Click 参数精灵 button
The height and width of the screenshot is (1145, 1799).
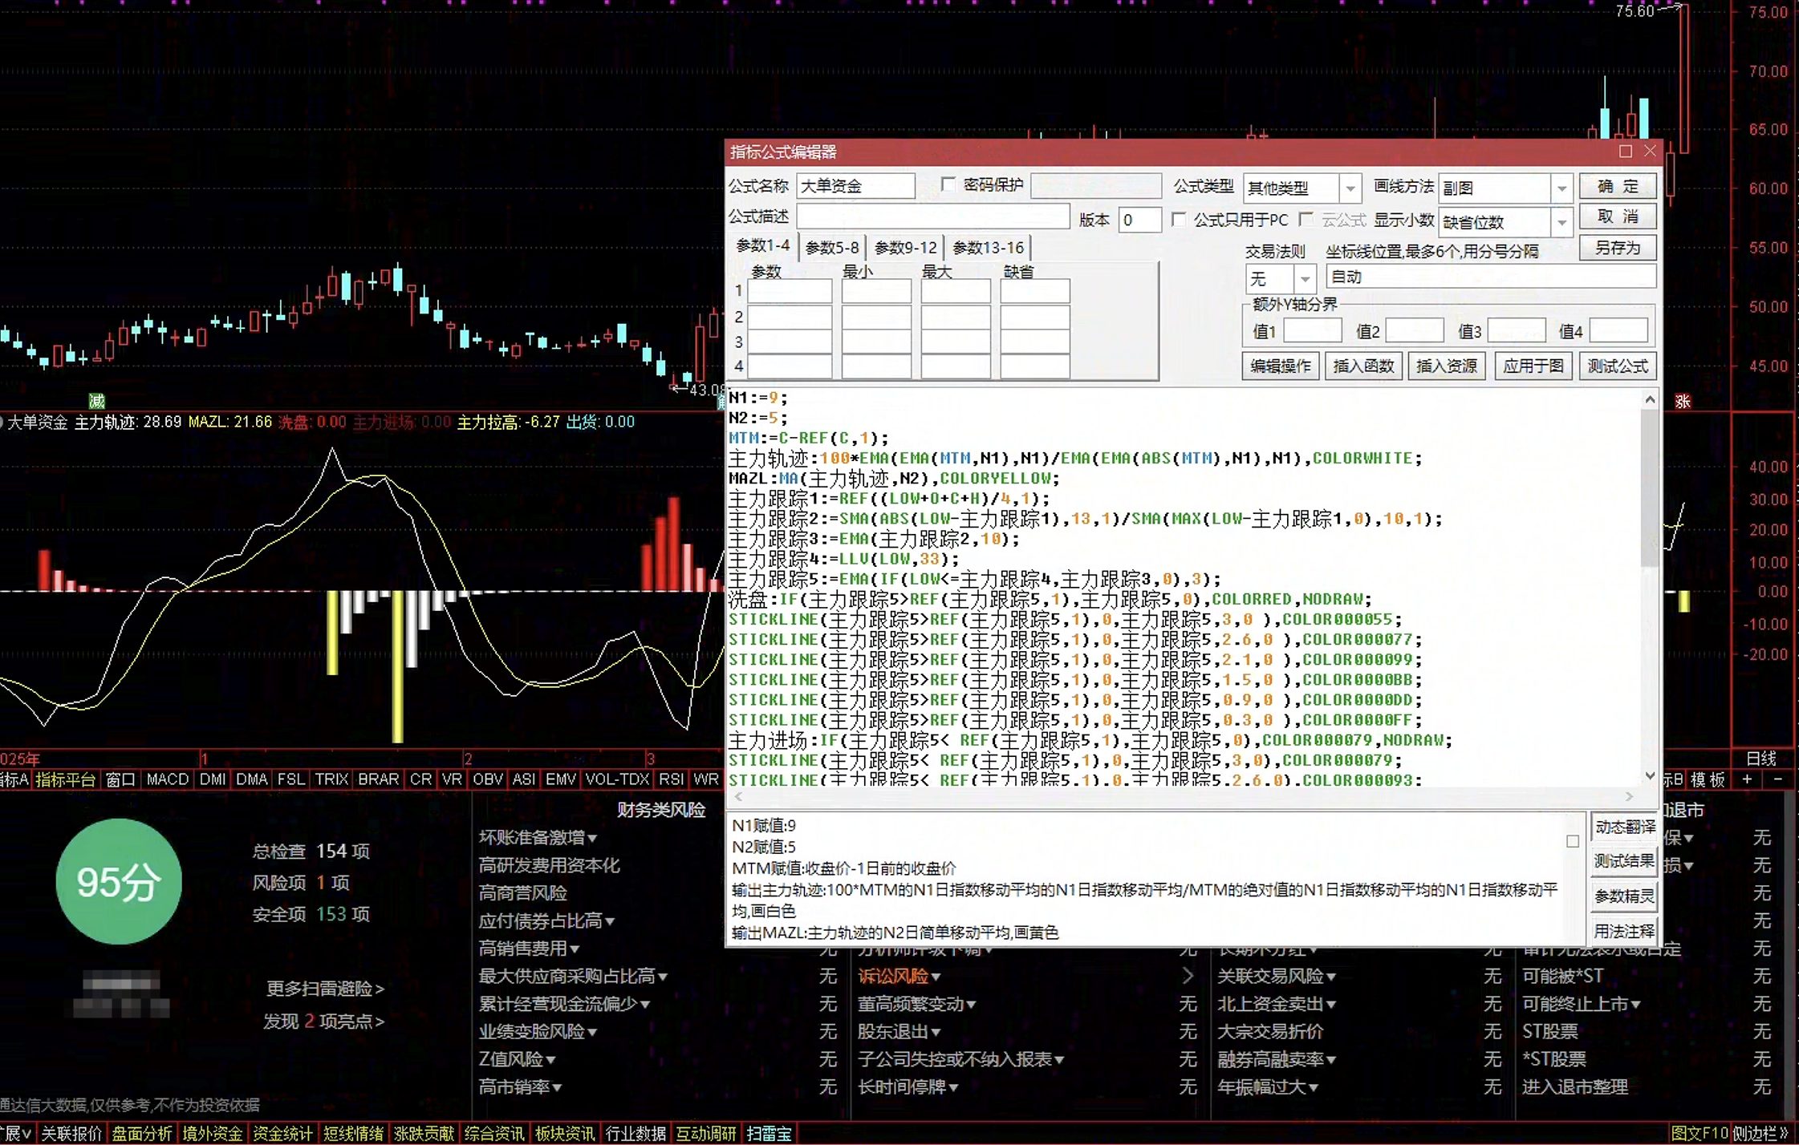tap(1625, 896)
